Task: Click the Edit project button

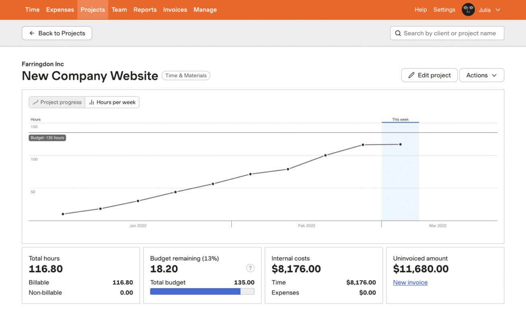Action: [429, 75]
